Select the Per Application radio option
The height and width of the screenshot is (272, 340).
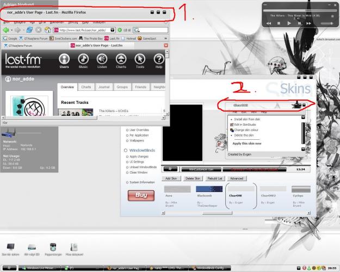[127, 135]
